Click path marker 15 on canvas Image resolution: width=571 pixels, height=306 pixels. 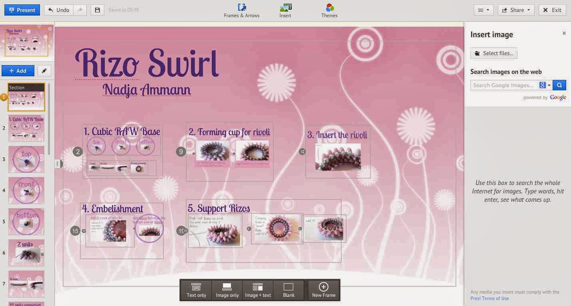tap(75, 230)
